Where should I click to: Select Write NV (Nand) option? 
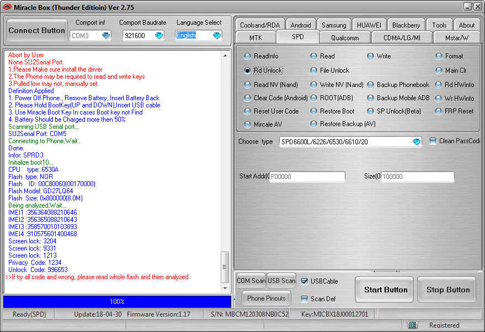[x=337, y=85]
